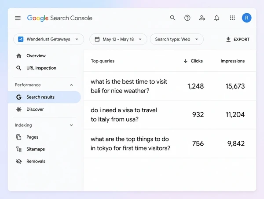
Task: Open URL inspection in the sidebar
Action: 41,68
